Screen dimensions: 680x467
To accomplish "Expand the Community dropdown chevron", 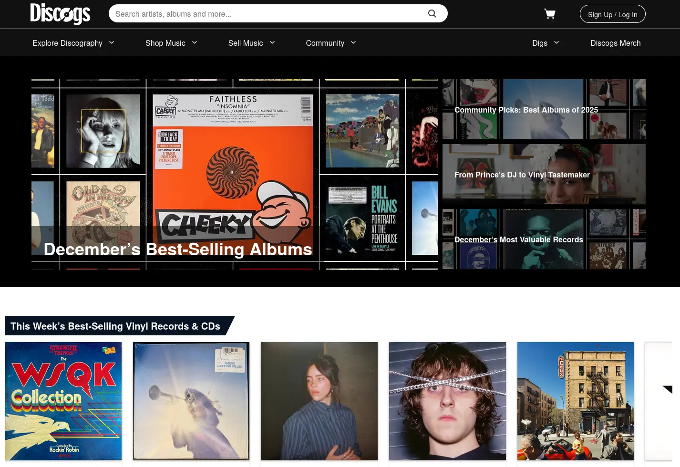I will 353,42.
